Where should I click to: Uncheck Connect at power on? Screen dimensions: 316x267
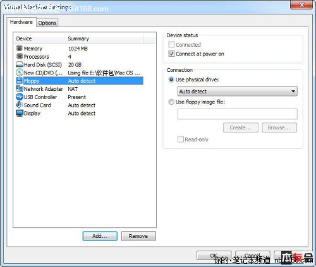[171, 54]
